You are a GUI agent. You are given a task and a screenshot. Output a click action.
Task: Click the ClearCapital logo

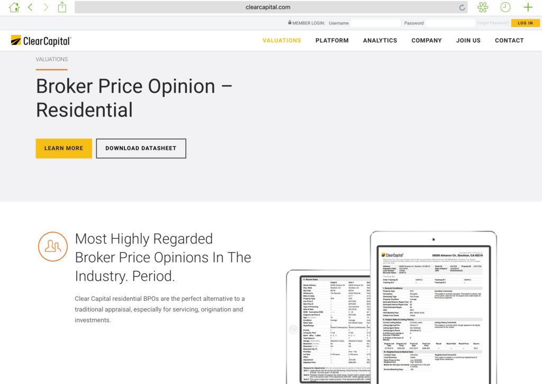pyautogui.click(x=41, y=41)
